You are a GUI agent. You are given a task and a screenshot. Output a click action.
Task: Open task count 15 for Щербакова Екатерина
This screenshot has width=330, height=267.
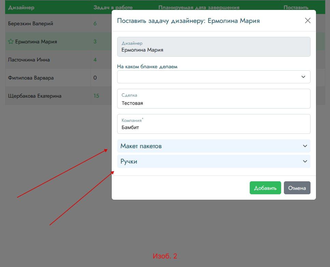pos(96,96)
